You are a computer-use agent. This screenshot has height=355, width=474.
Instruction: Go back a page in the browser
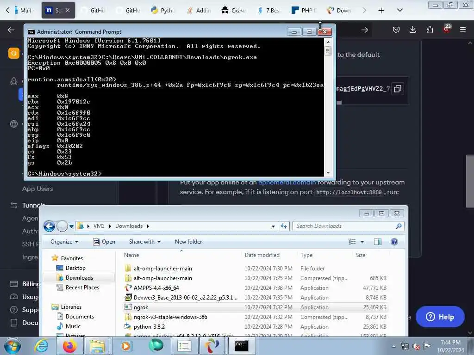tap(11, 30)
